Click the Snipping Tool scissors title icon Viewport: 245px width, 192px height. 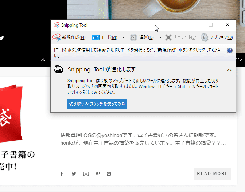(x=57, y=25)
